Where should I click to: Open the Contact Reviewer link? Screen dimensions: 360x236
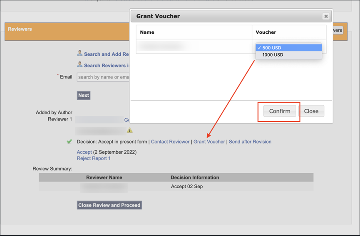point(170,142)
